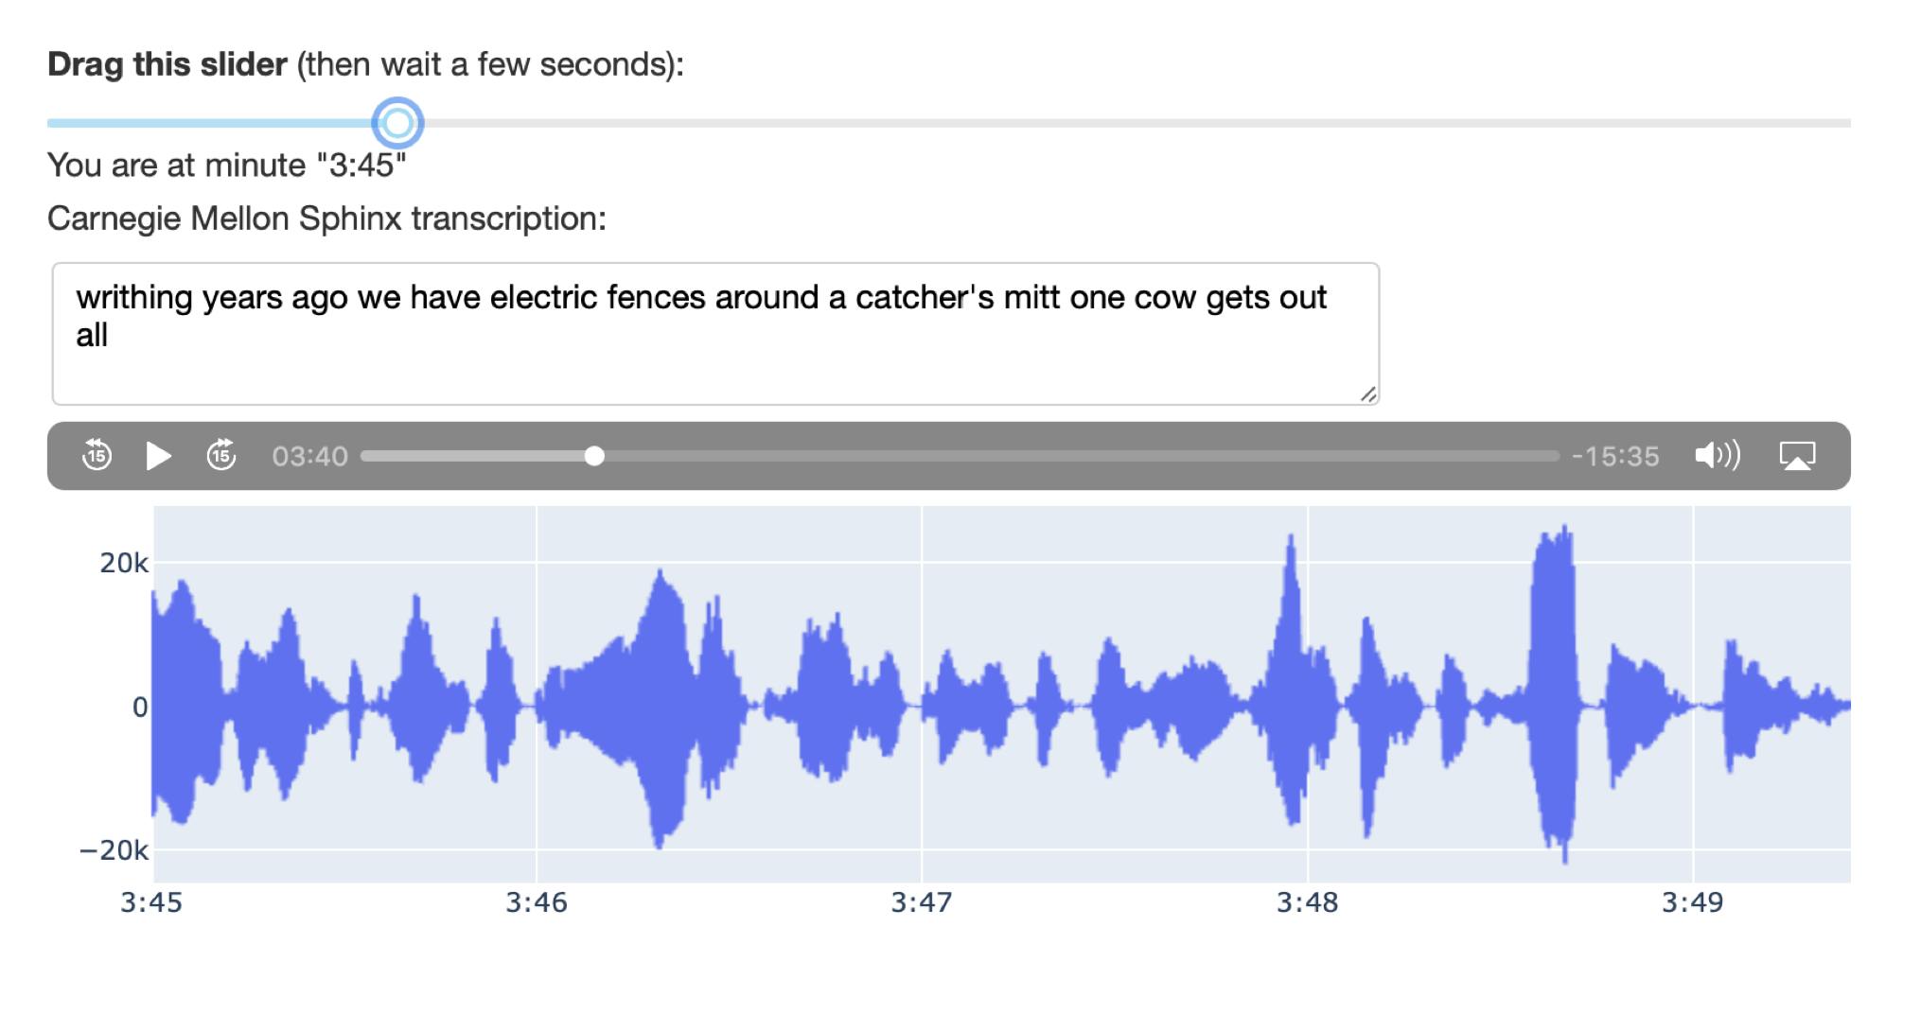The width and height of the screenshot is (1921, 1014).
Task: Click the unfilled gray slider track on the right
Action: [x=1136, y=123]
